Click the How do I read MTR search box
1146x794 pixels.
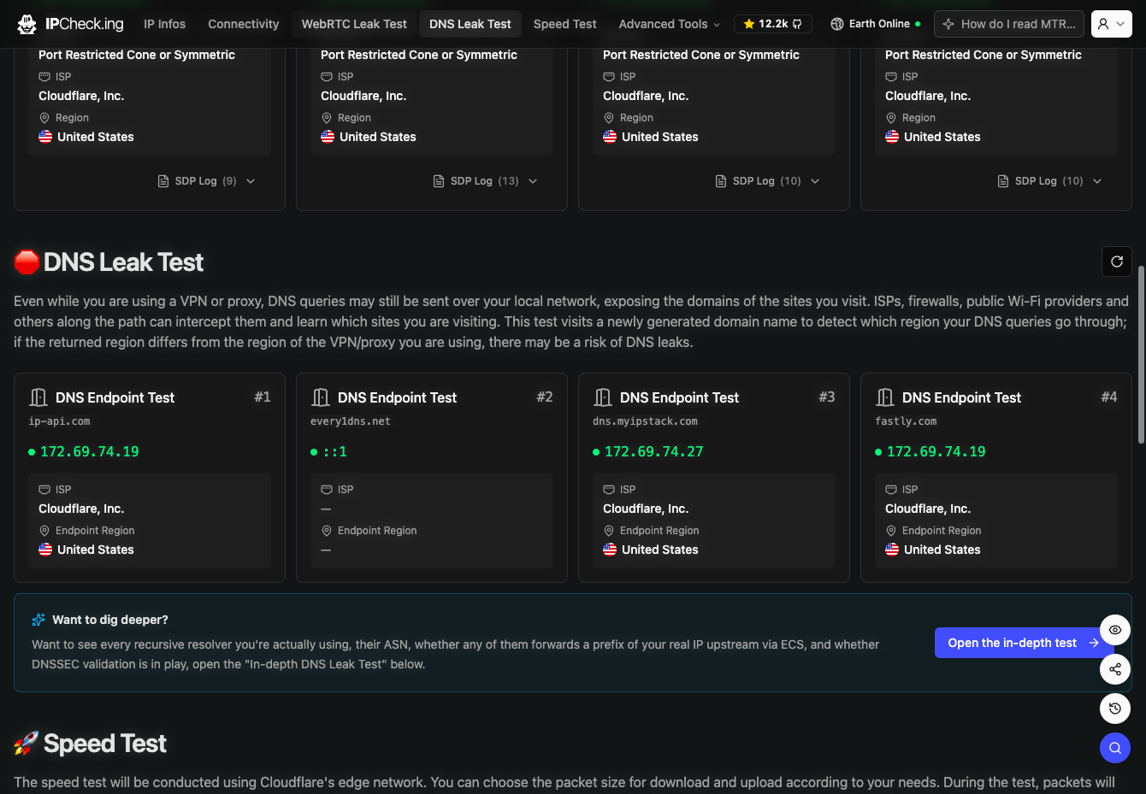pos(1009,24)
